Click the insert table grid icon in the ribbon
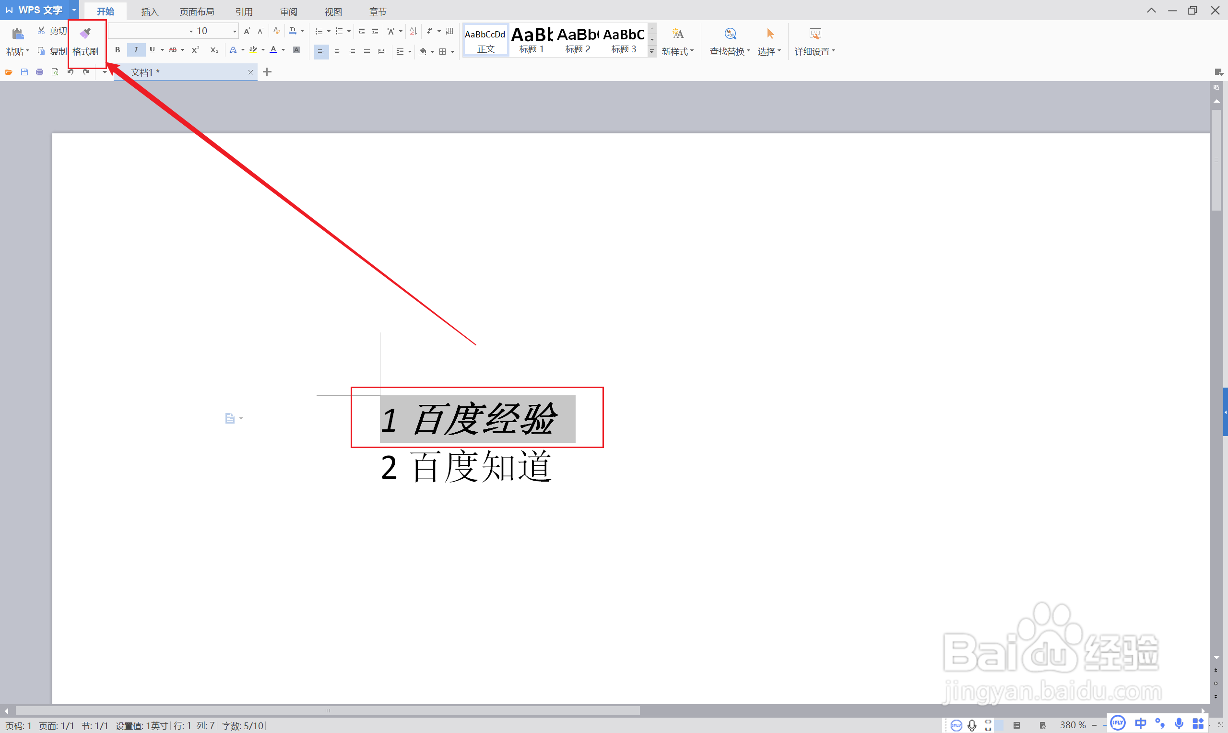Image resolution: width=1228 pixels, height=733 pixels. point(449,31)
